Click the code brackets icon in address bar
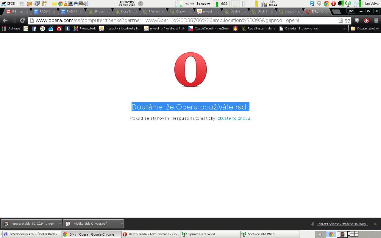This screenshot has width=381, height=238. coord(341,21)
